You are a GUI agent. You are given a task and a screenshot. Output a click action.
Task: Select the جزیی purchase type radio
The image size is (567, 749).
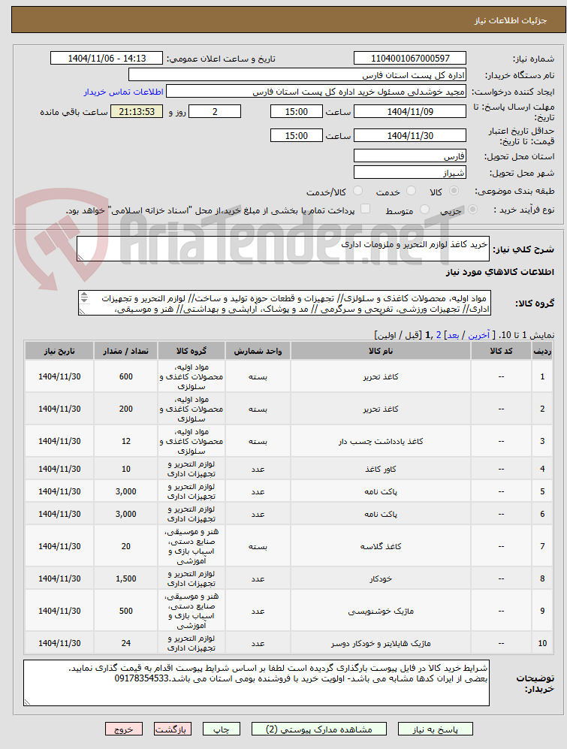pyautogui.click(x=473, y=210)
